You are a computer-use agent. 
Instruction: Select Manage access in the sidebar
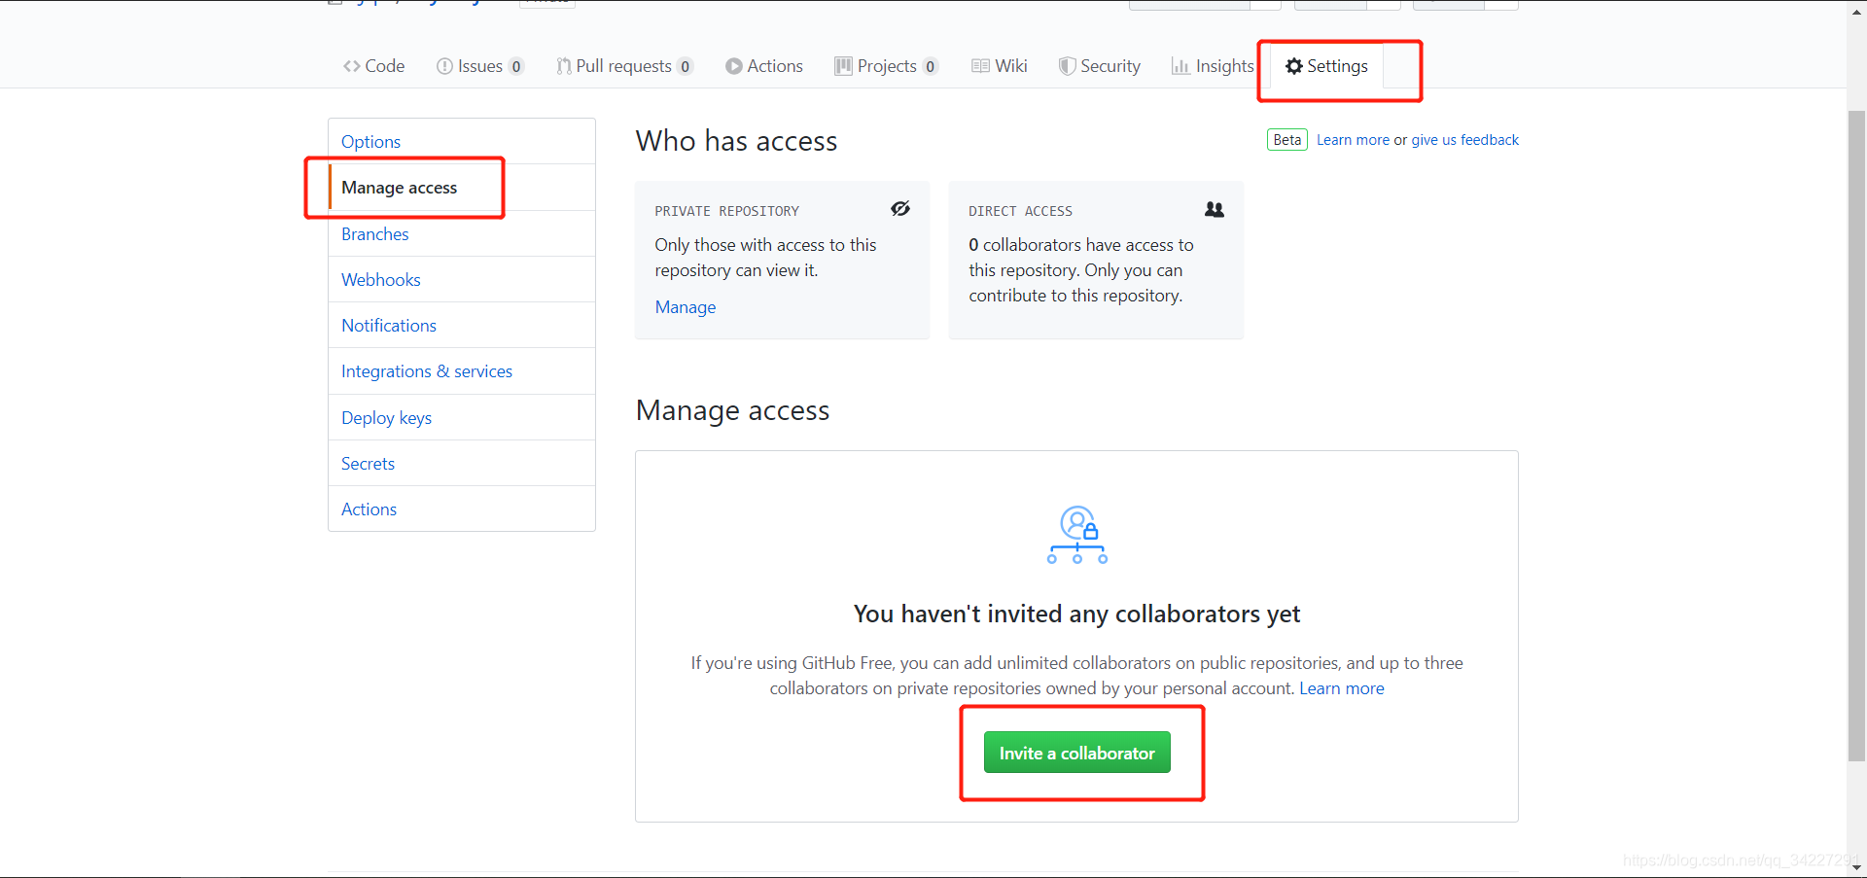[x=462, y=188]
